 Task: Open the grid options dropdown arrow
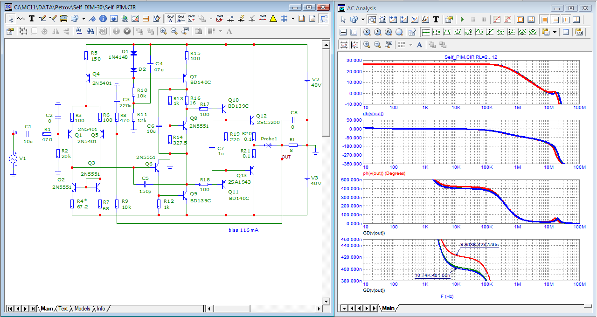[x=293, y=19]
